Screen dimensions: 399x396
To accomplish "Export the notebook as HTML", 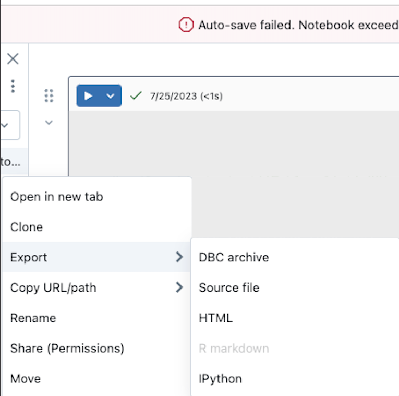I will point(215,318).
